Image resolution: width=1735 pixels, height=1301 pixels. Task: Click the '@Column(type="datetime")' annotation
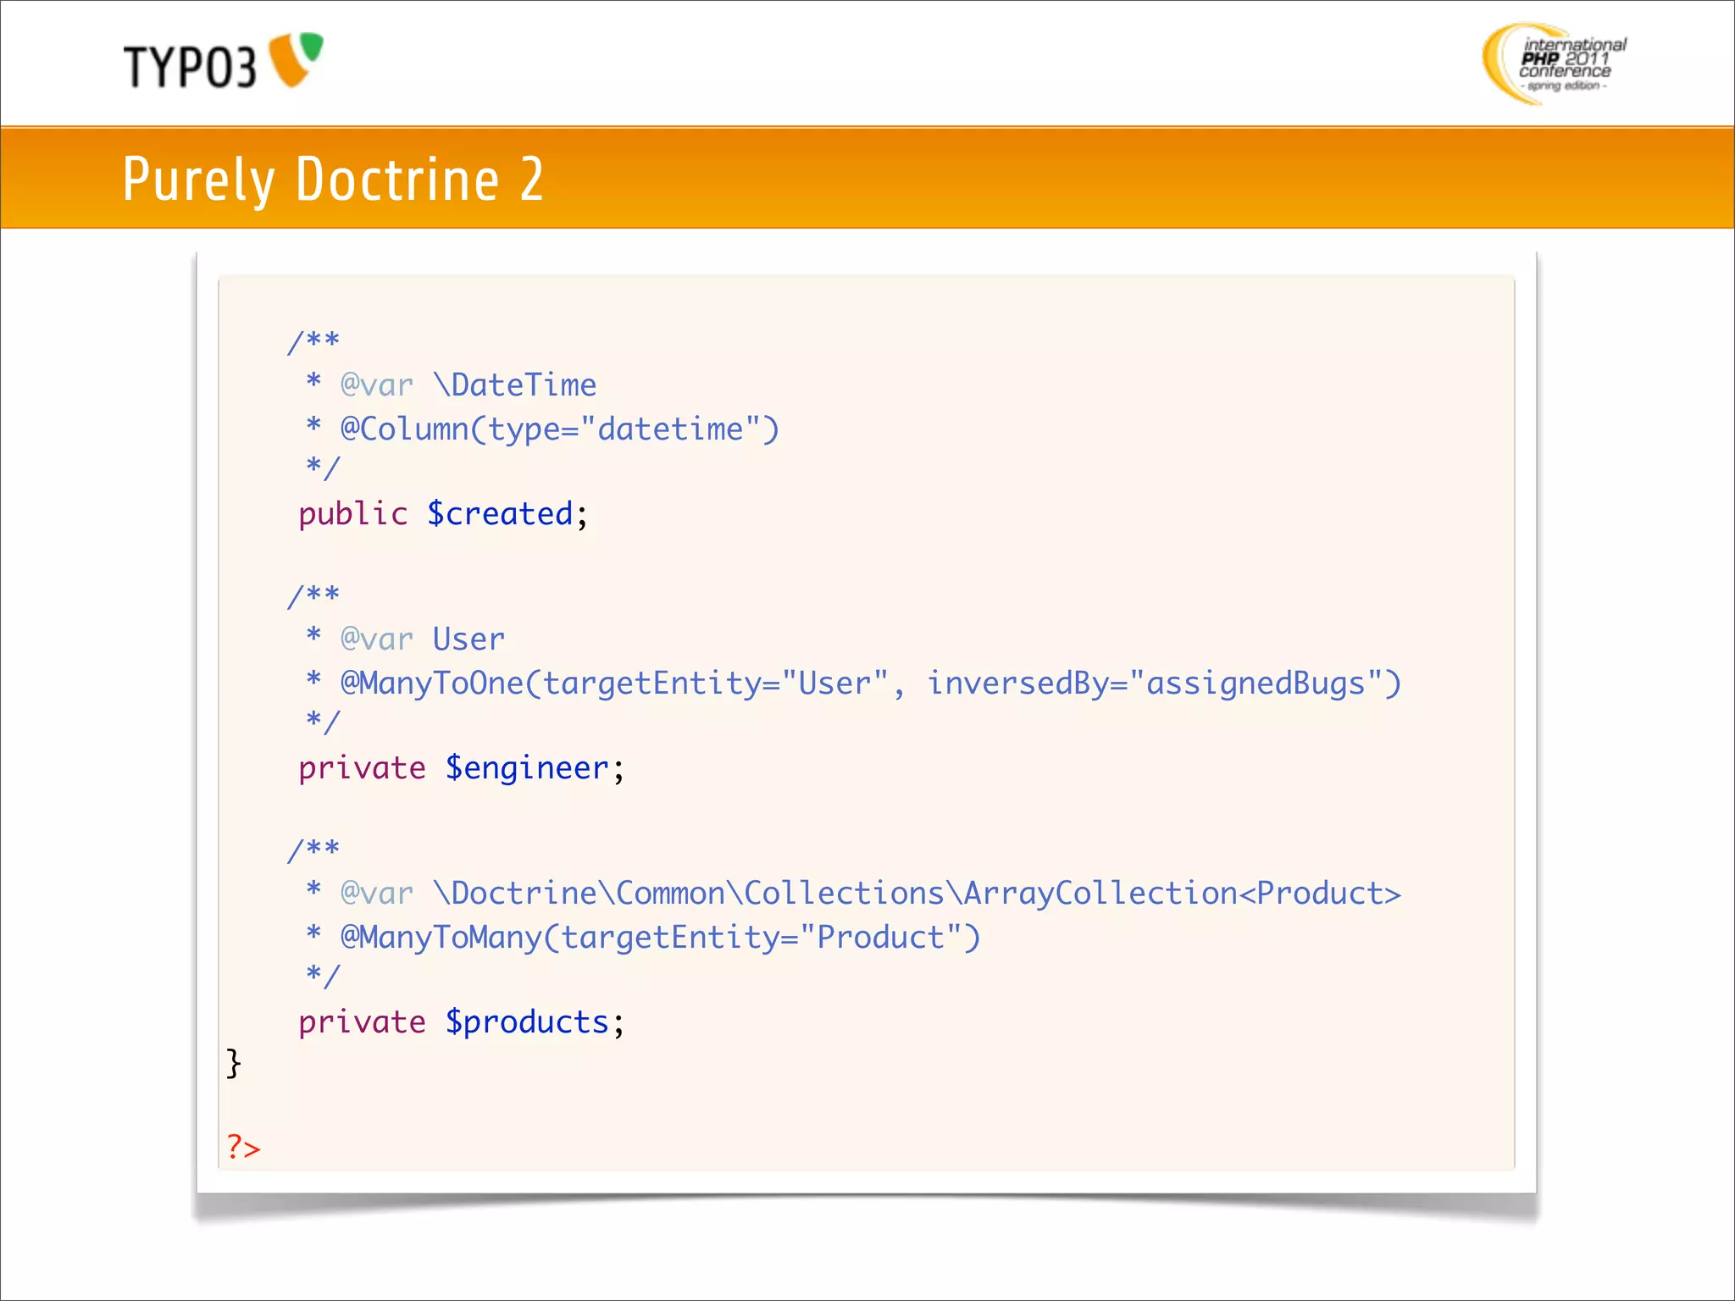[559, 429]
